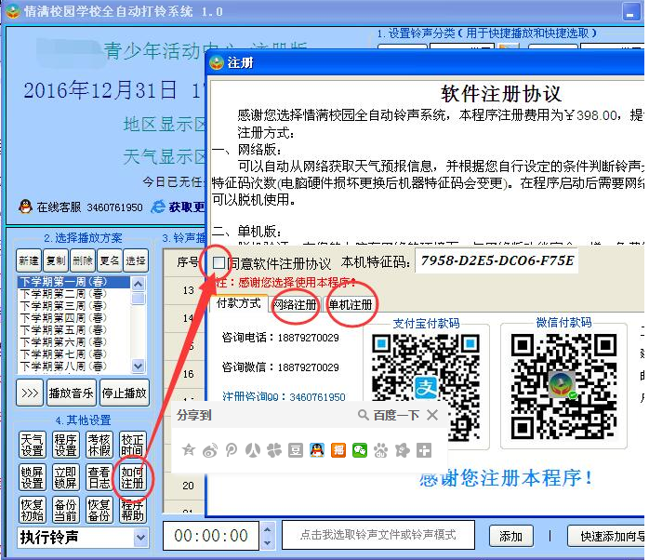Open 程序设置 button
The image size is (649, 560).
click(x=65, y=445)
